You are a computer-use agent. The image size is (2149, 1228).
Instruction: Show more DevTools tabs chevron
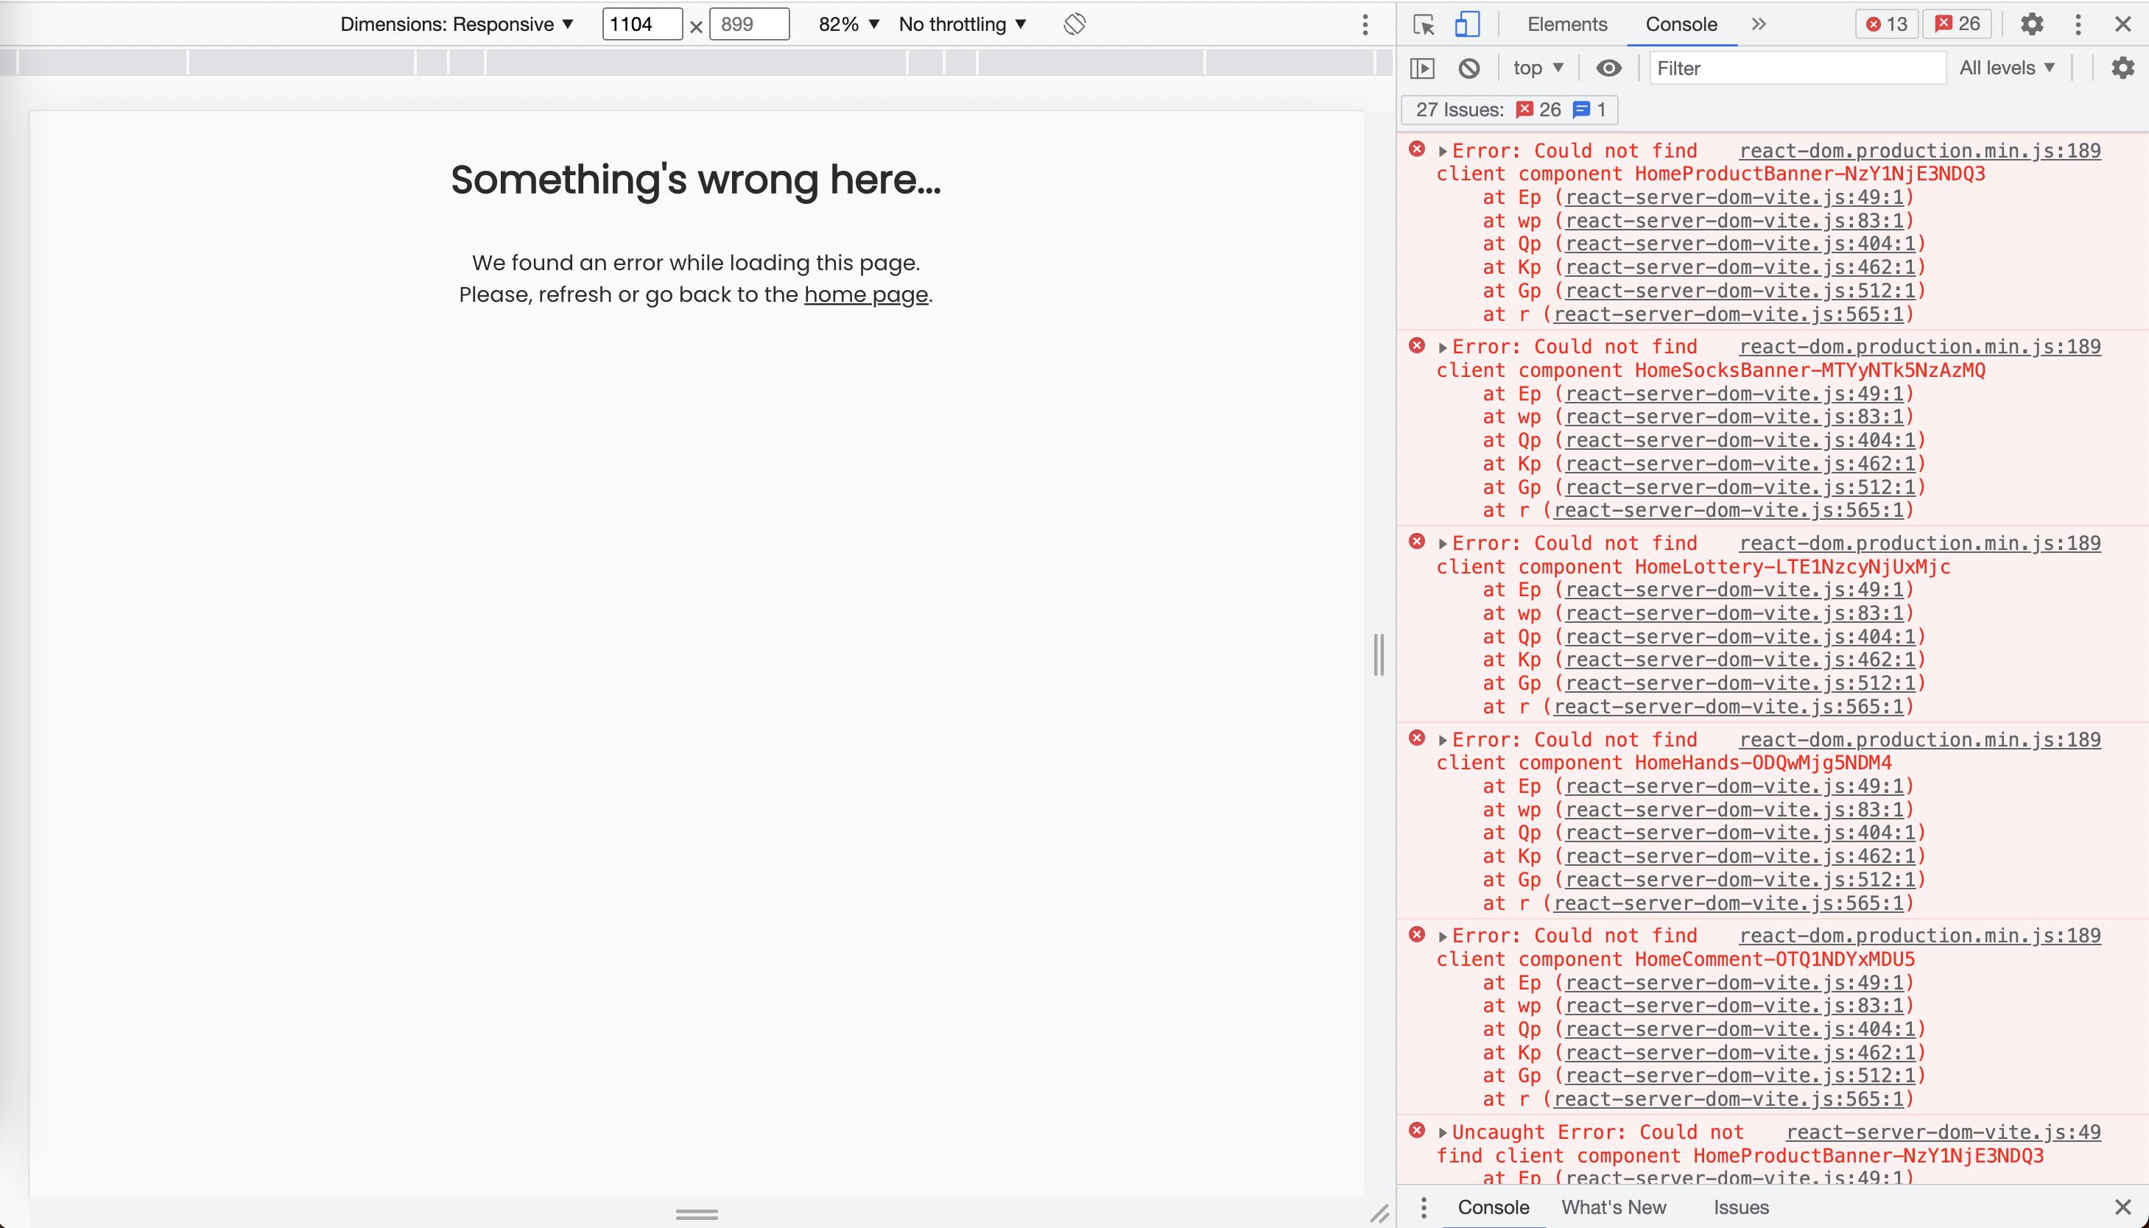[x=1758, y=24]
